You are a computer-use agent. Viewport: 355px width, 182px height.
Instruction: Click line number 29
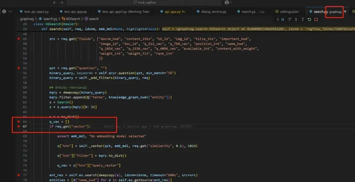click(x=25, y=29)
